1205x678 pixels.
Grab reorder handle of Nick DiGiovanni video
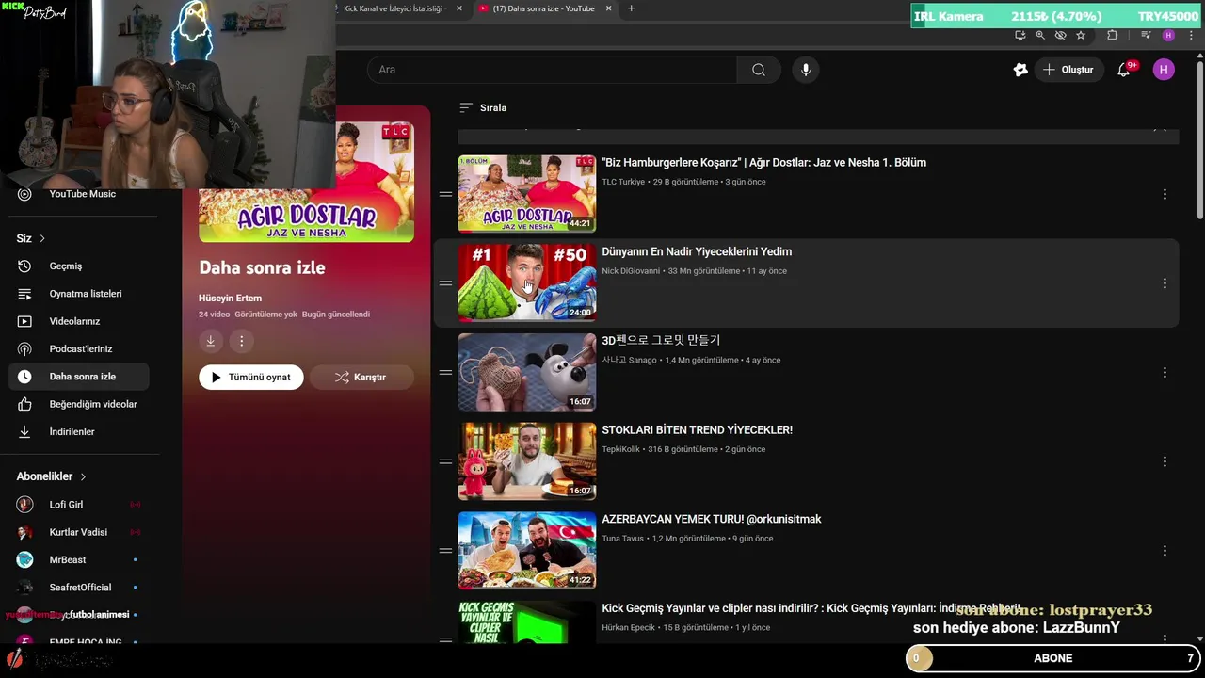point(445,283)
